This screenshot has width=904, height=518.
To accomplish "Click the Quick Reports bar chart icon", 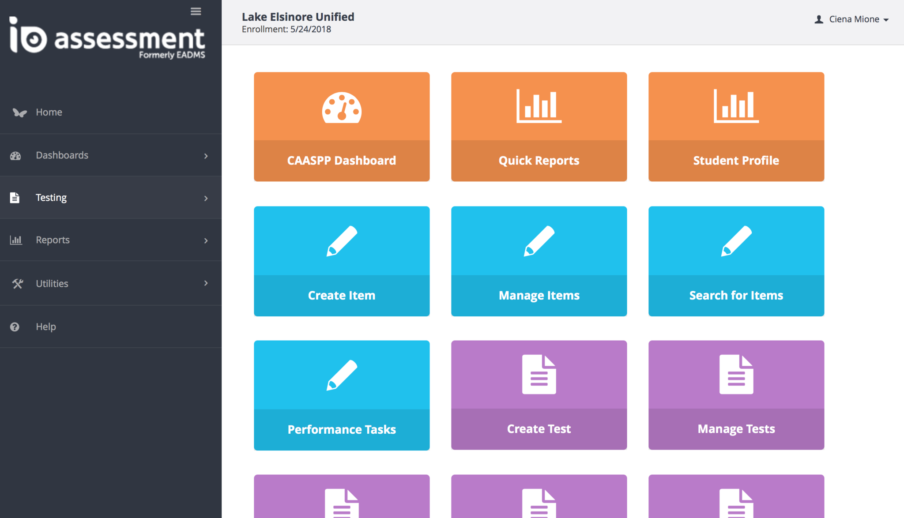I will pyautogui.click(x=539, y=106).
